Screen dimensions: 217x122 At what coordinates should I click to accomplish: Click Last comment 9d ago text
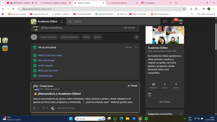66,108
